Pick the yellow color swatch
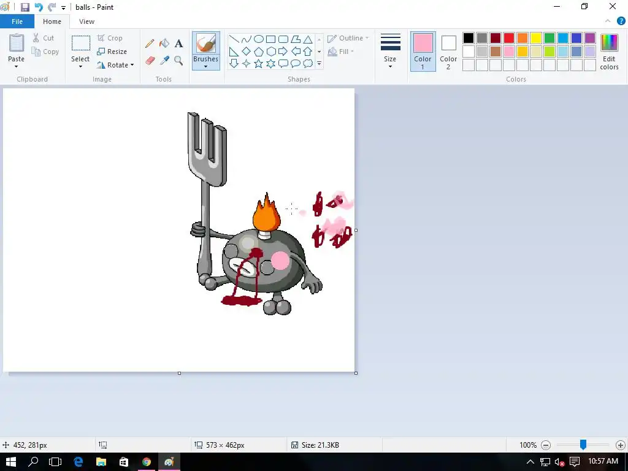This screenshot has height=471, width=628. tap(536, 38)
